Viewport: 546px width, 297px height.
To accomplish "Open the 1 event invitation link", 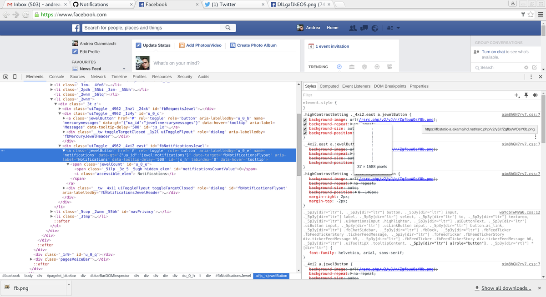I will [332, 46].
